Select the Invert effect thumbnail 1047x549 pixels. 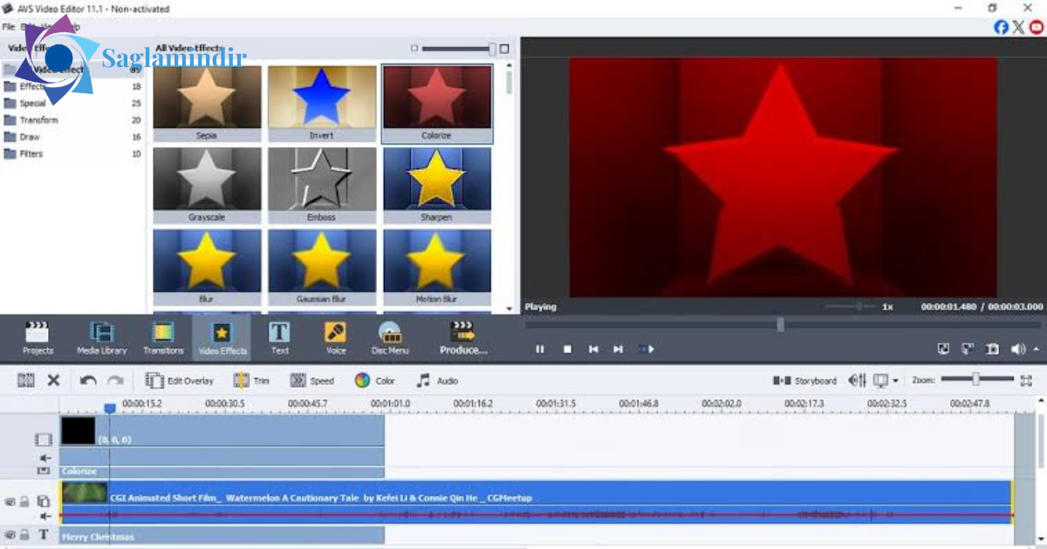point(322,103)
